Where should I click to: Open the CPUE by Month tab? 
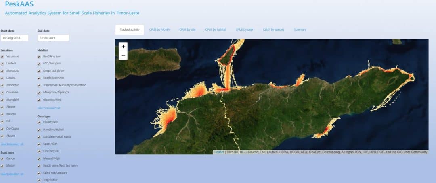coord(159,30)
